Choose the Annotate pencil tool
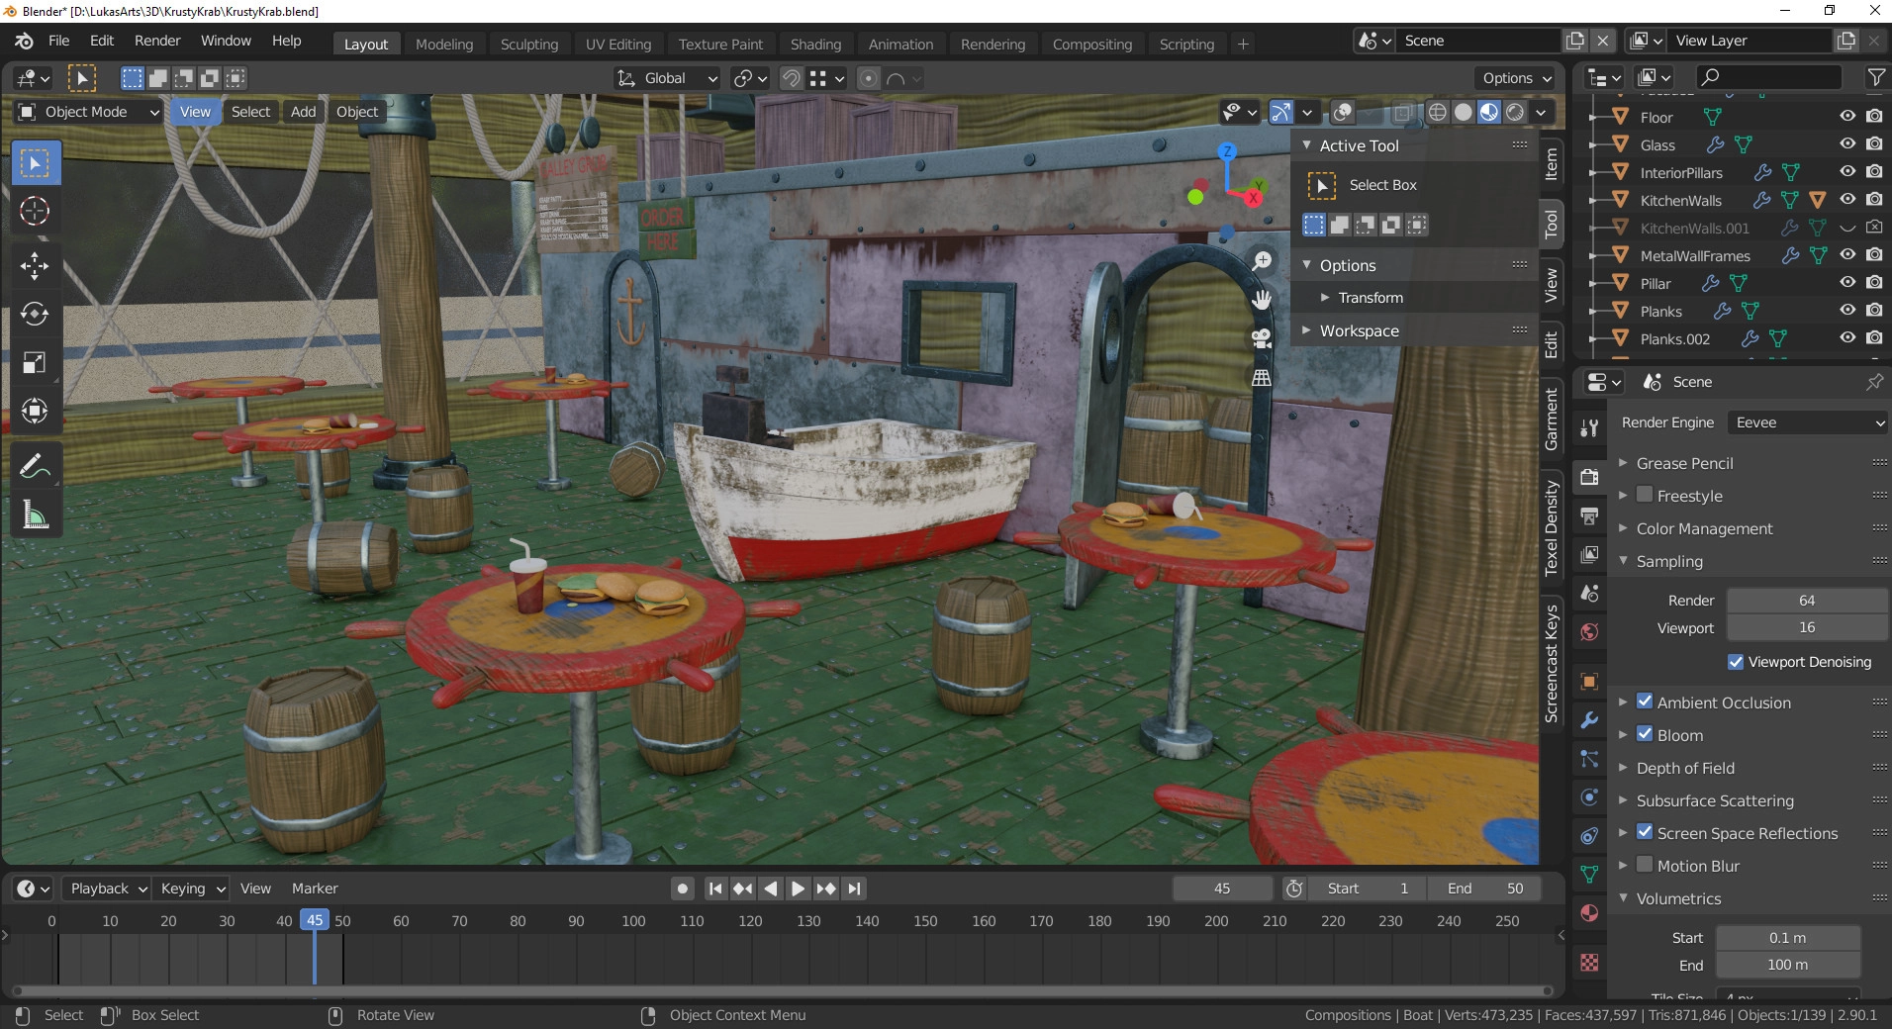The width and height of the screenshot is (1892, 1029). [35, 466]
